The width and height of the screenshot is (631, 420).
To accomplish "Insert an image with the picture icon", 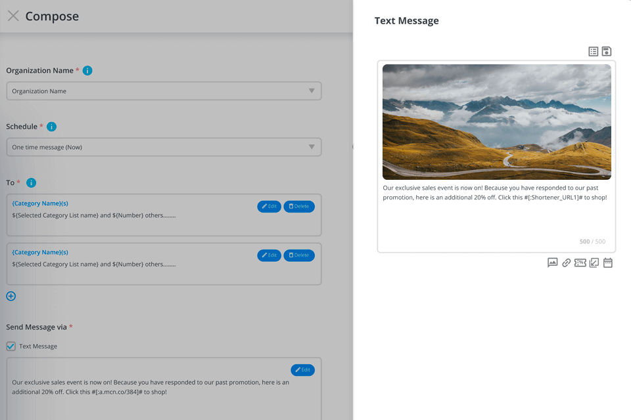I will 553,263.
